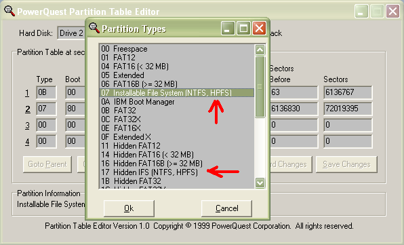Choose 0A IBM Boot Manager
404x245 pixels.
(x=176, y=102)
